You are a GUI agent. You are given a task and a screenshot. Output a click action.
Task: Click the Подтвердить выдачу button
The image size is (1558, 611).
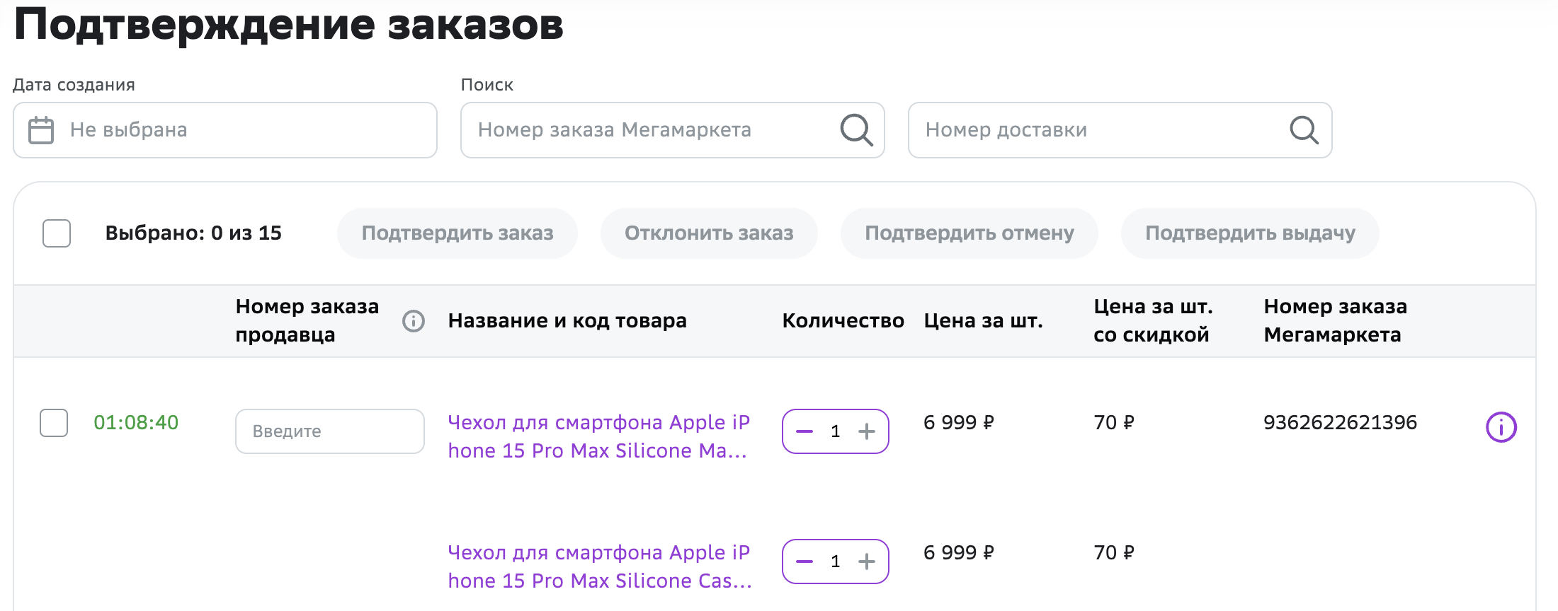[x=1250, y=233]
